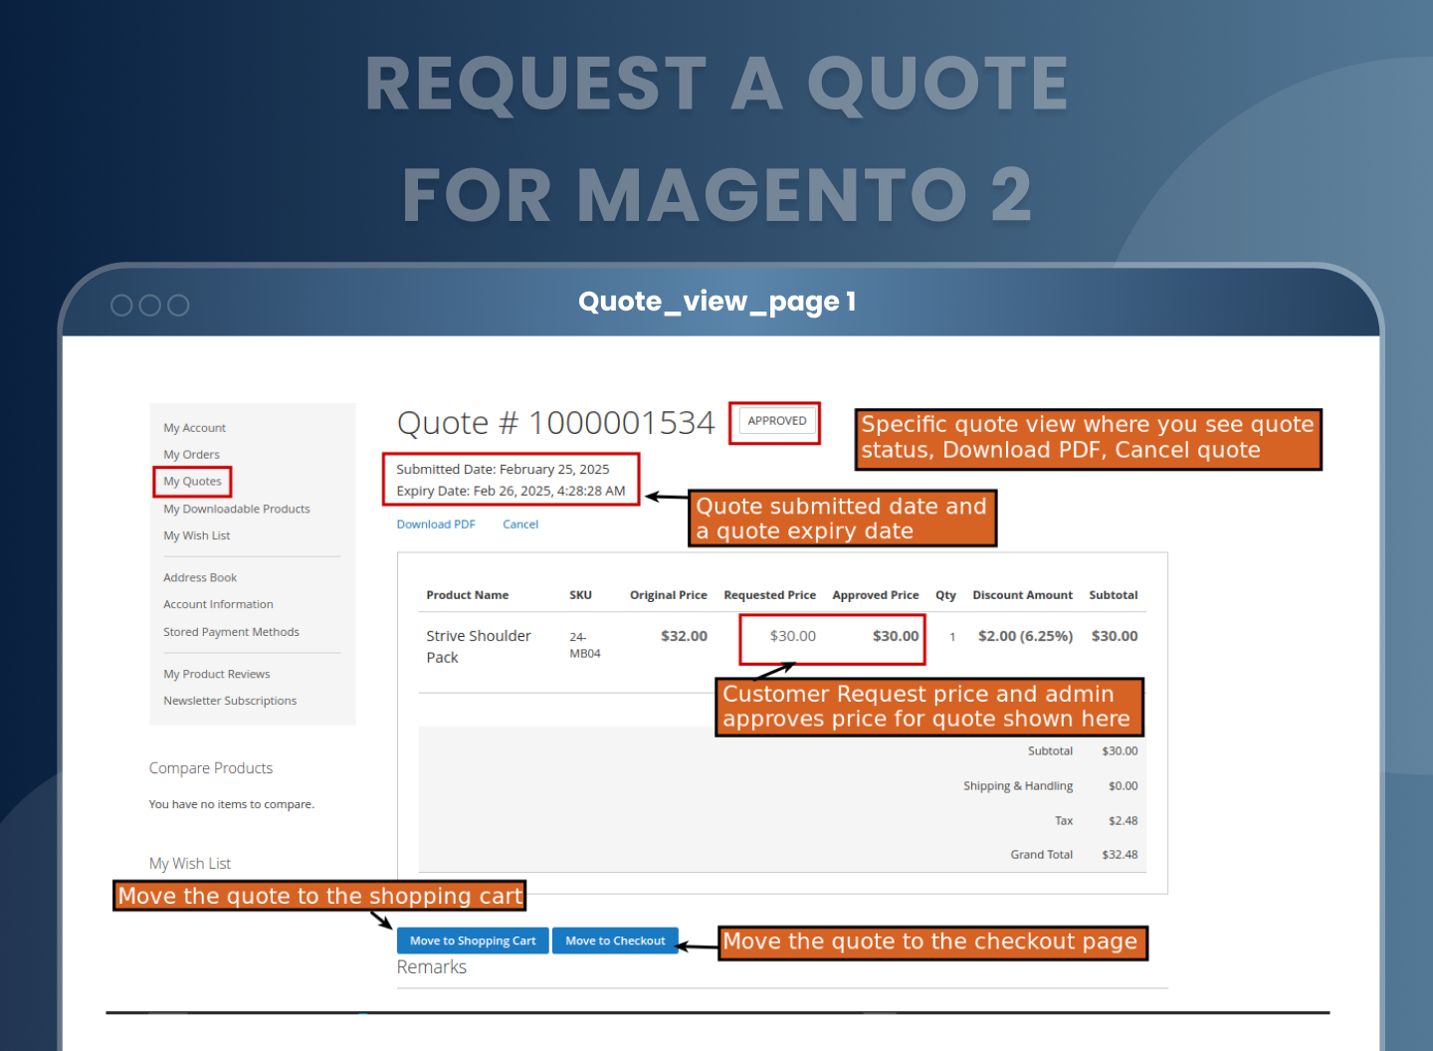The height and width of the screenshot is (1051, 1433).
Task: Click the Download PDF link
Action: [x=436, y=525]
